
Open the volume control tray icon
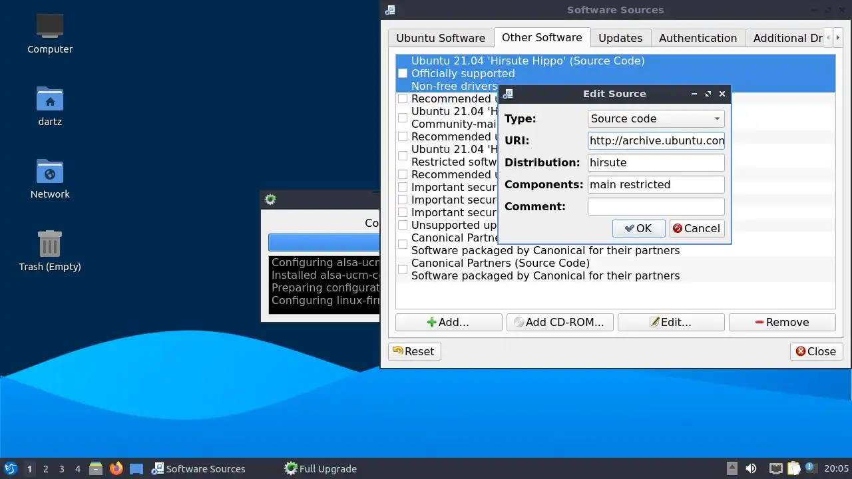pyautogui.click(x=751, y=468)
